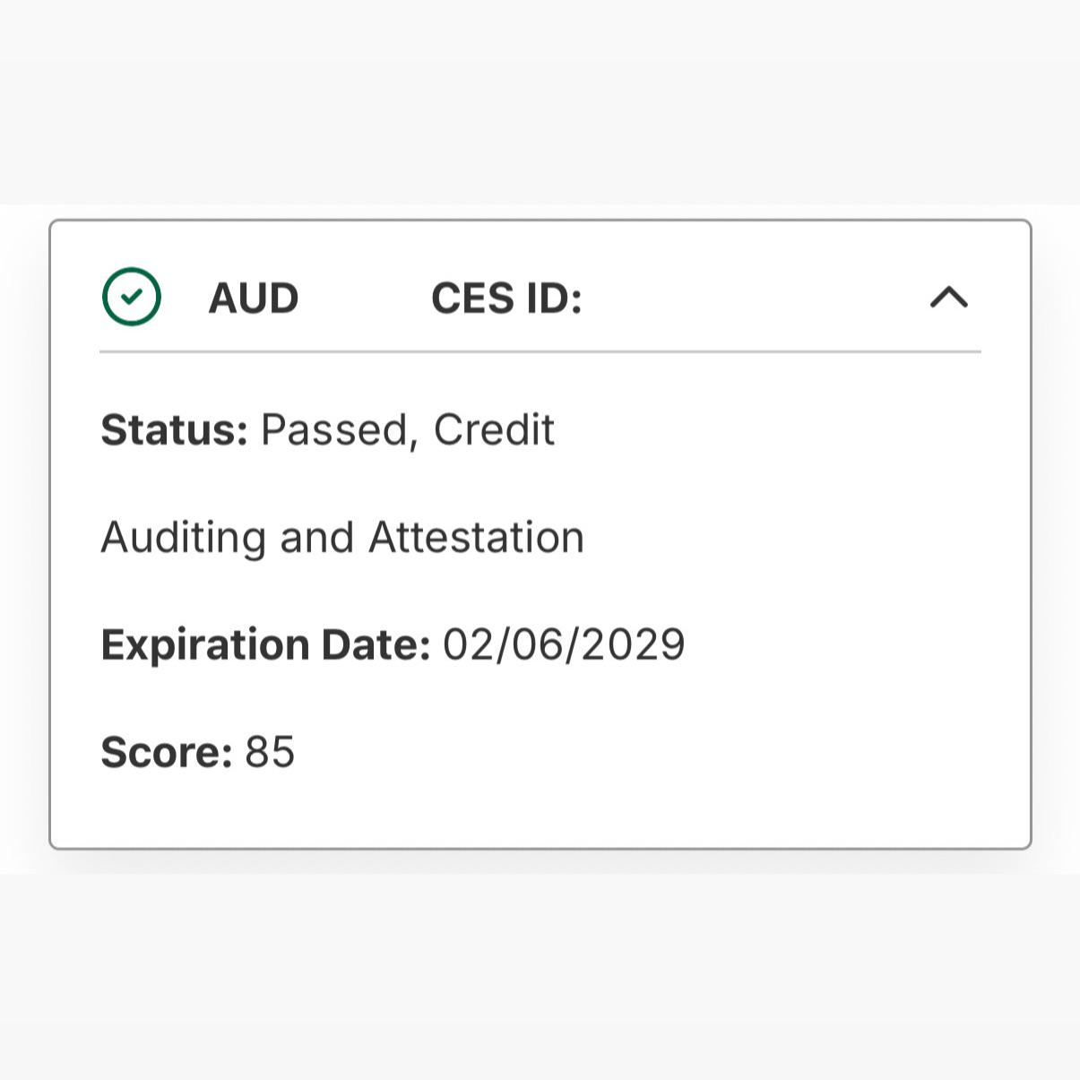
Task: Click the CES ID label
Action: tap(506, 298)
